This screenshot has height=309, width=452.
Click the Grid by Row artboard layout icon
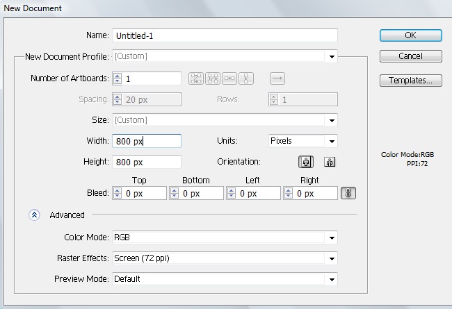196,78
